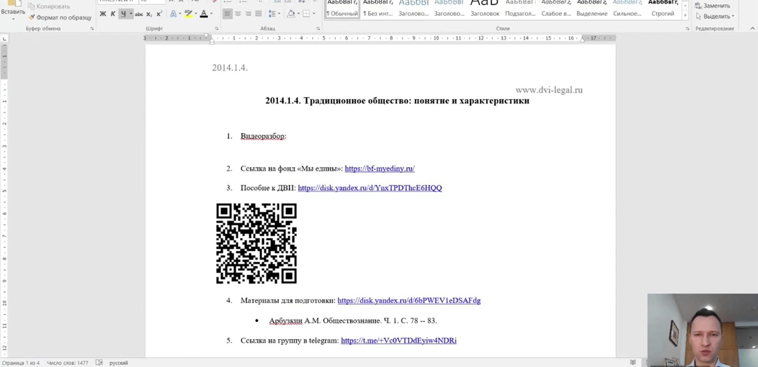Viewport: 758px width, 367px height.
Task: Apply the Подзаголовок style
Action: pos(520,9)
